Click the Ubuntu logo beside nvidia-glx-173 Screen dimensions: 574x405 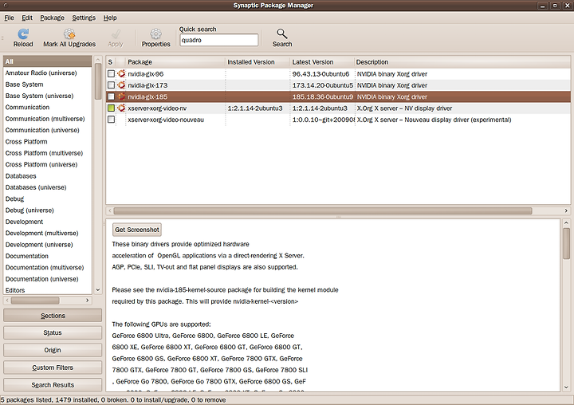point(121,85)
